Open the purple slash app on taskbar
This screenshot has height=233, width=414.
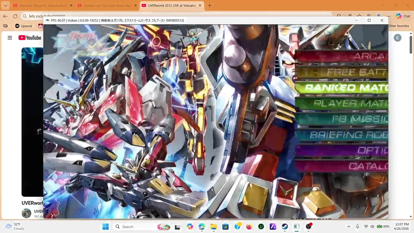point(273,227)
